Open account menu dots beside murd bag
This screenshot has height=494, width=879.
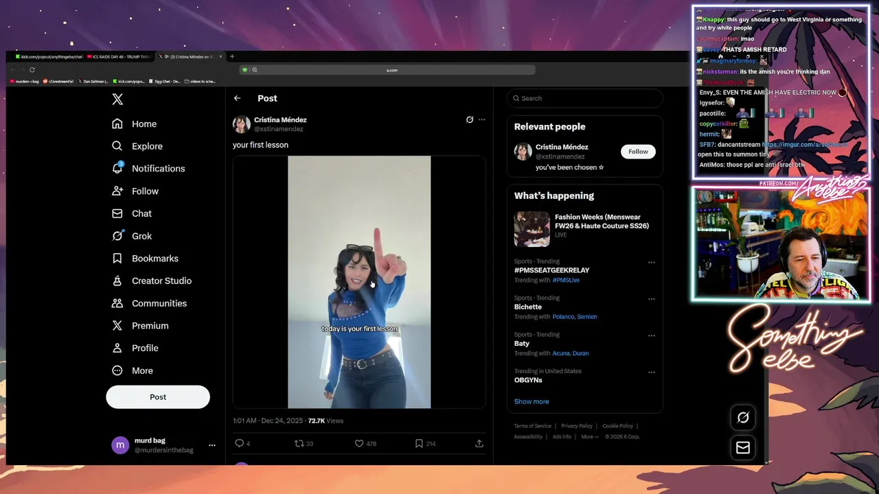[212, 445]
